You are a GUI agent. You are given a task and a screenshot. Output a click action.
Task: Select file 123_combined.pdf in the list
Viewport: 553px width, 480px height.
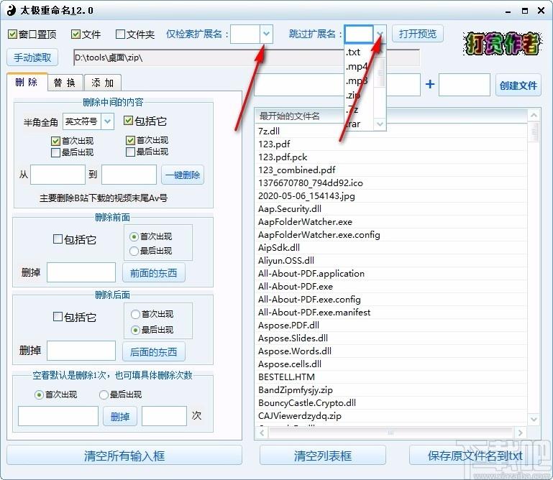pyautogui.click(x=391, y=170)
